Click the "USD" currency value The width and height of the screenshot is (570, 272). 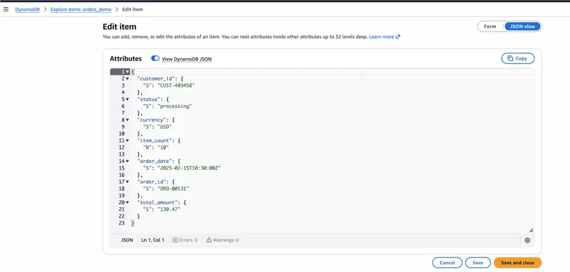pyautogui.click(x=164, y=127)
